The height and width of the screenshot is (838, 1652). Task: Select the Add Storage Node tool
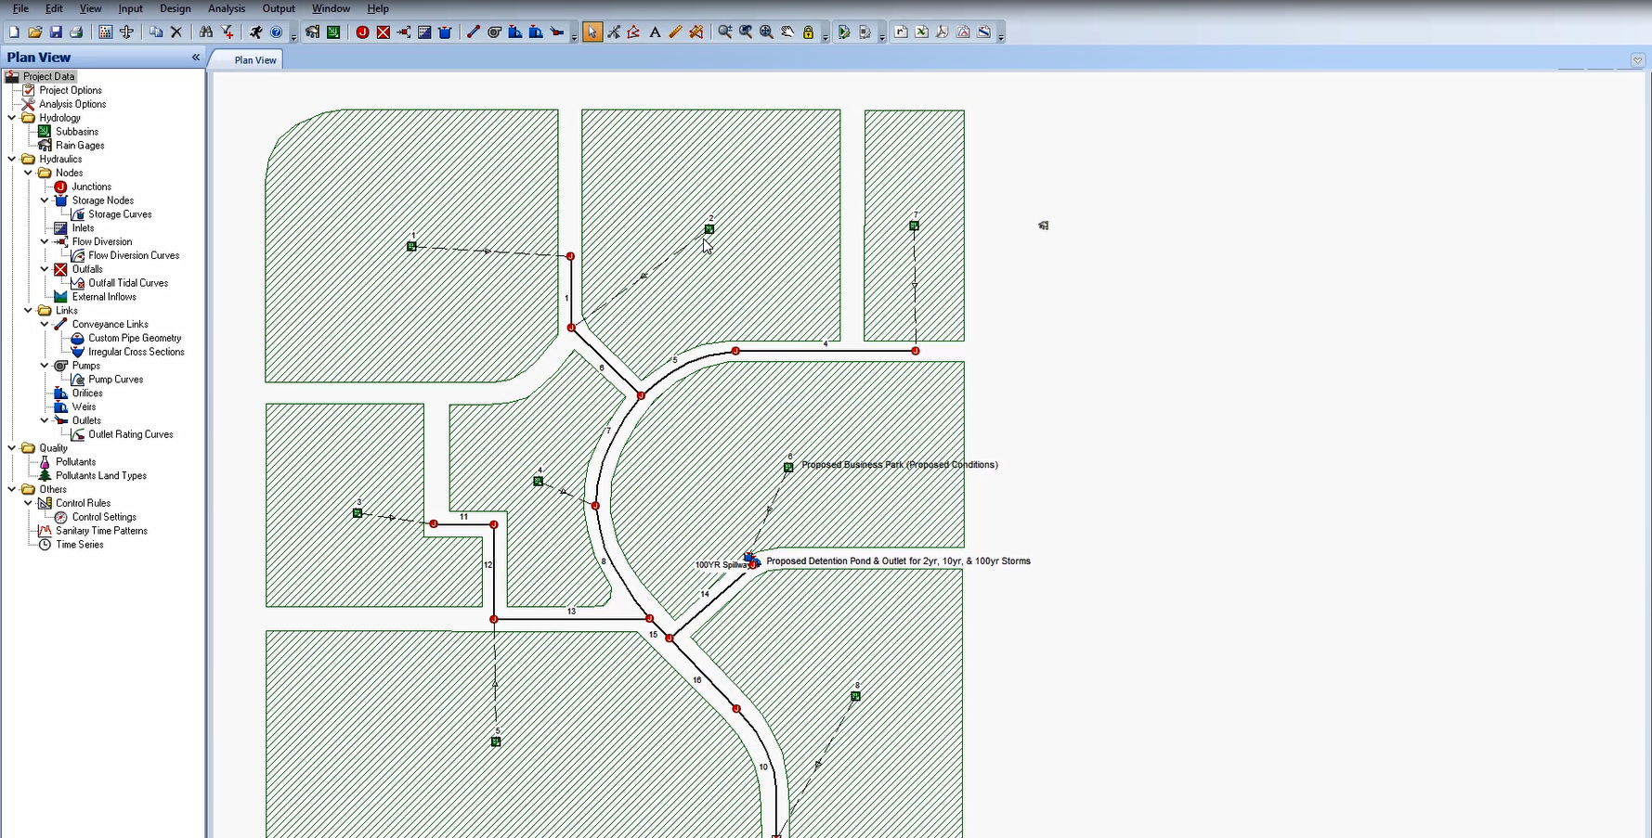(445, 32)
